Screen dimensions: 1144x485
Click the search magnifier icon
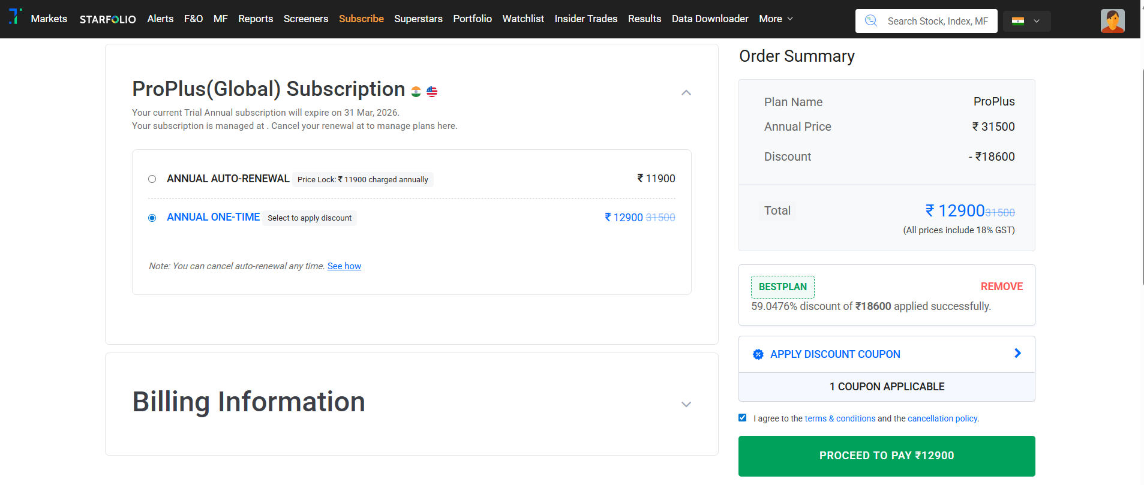pyautogui.click(x=871, y=21)
